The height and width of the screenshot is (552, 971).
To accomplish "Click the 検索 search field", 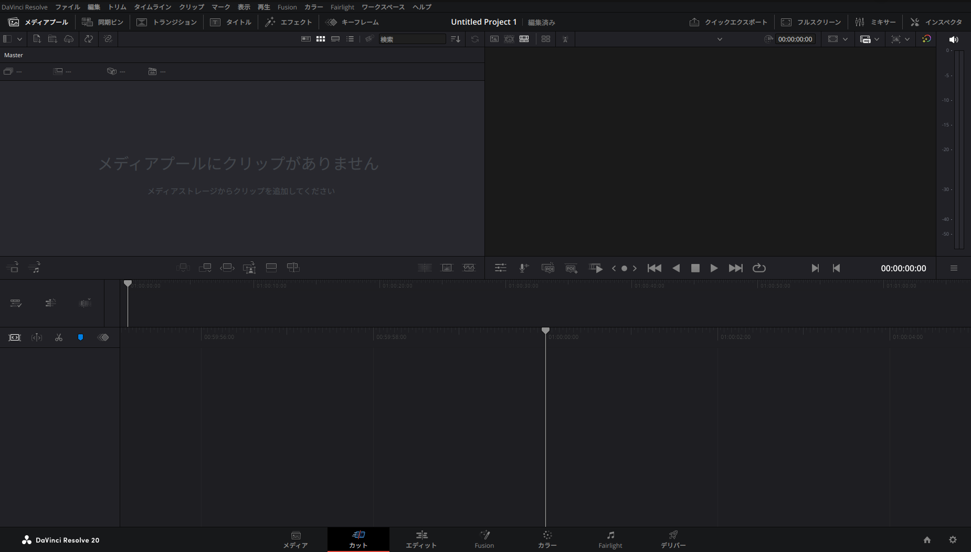I will 412,39.
